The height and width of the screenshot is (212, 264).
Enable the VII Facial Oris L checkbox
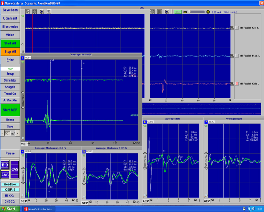click(x=237, y=84)
